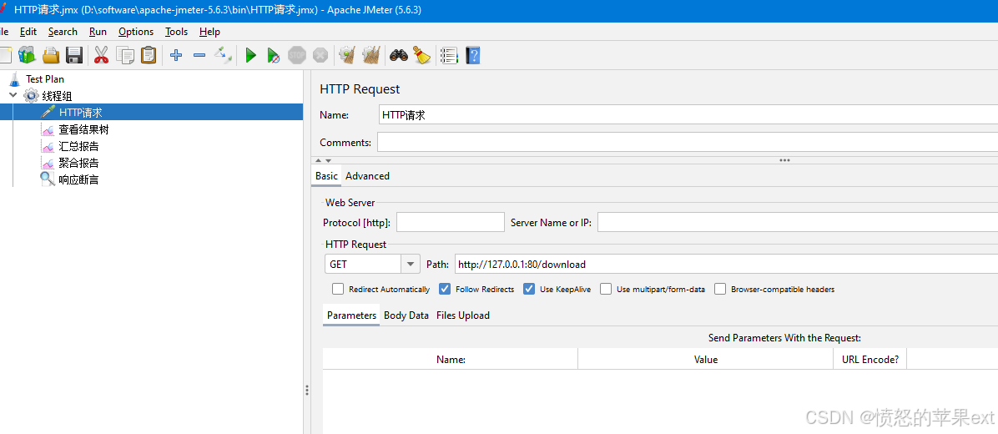Copy the selected element via toolbar
The height and width of the screenshot is (434, 998).
(x=125, y=55)
